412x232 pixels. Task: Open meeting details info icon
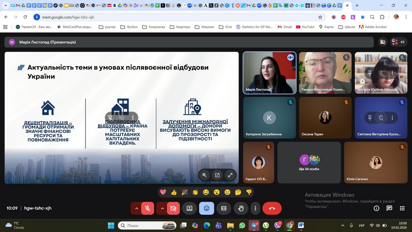(x=377, y=208)
